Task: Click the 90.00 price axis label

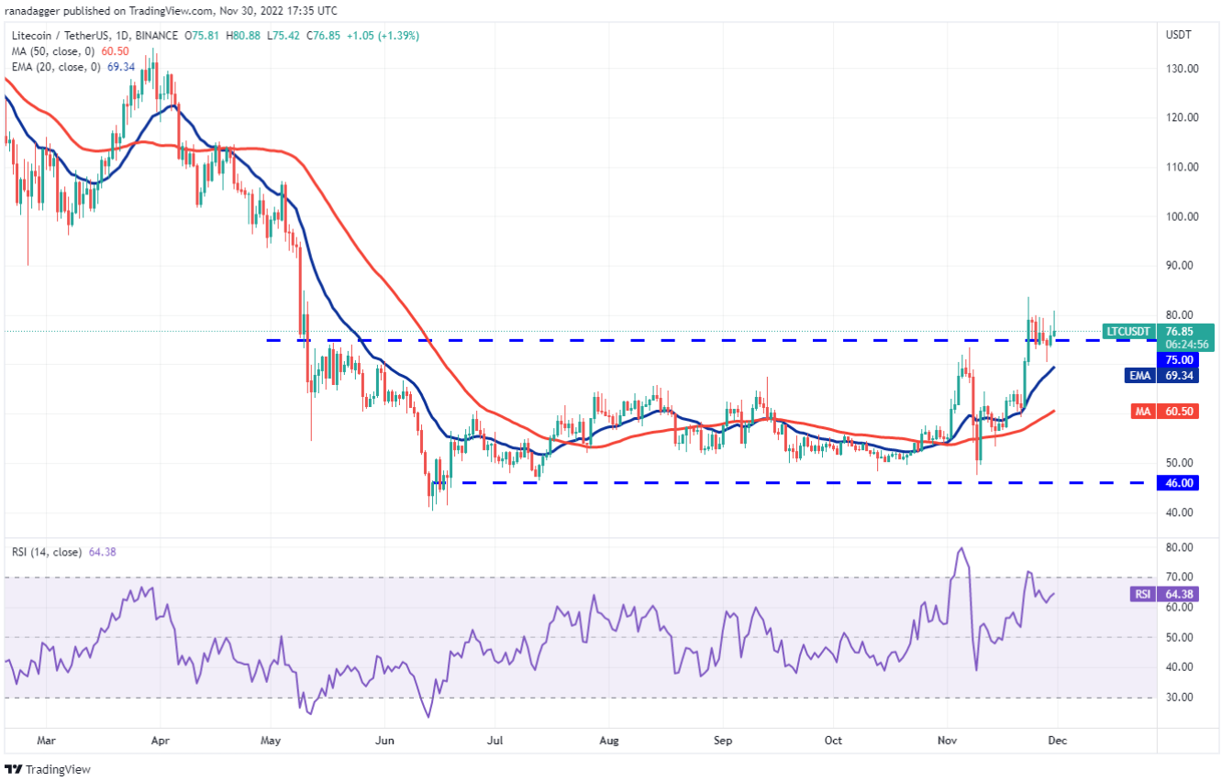Action: pos(1182,266)
